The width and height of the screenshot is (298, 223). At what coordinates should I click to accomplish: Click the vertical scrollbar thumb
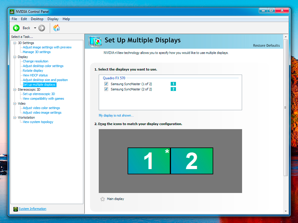pos(286,108)
